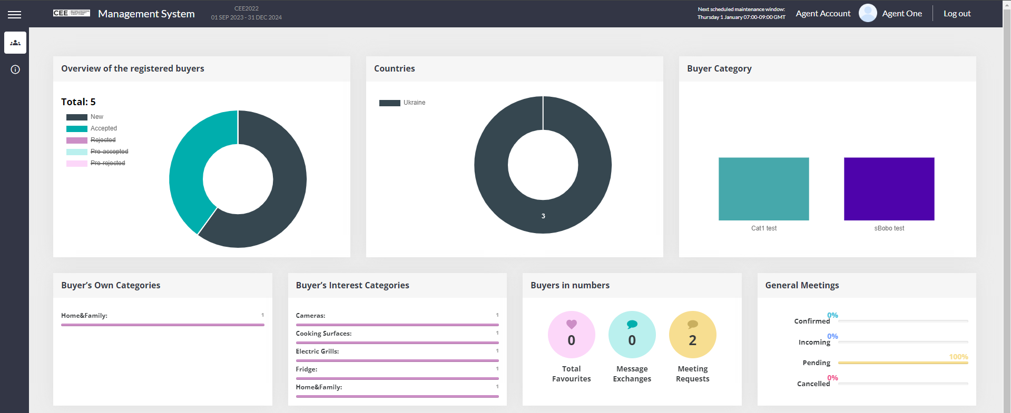Click the sBobo test purple bar
This screenshot has width=1011, height=413.
889,189
